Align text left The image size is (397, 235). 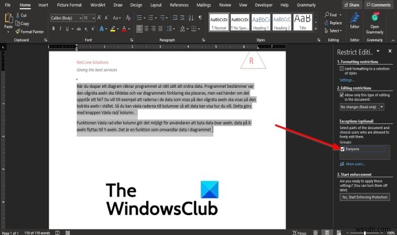point(140,29)
